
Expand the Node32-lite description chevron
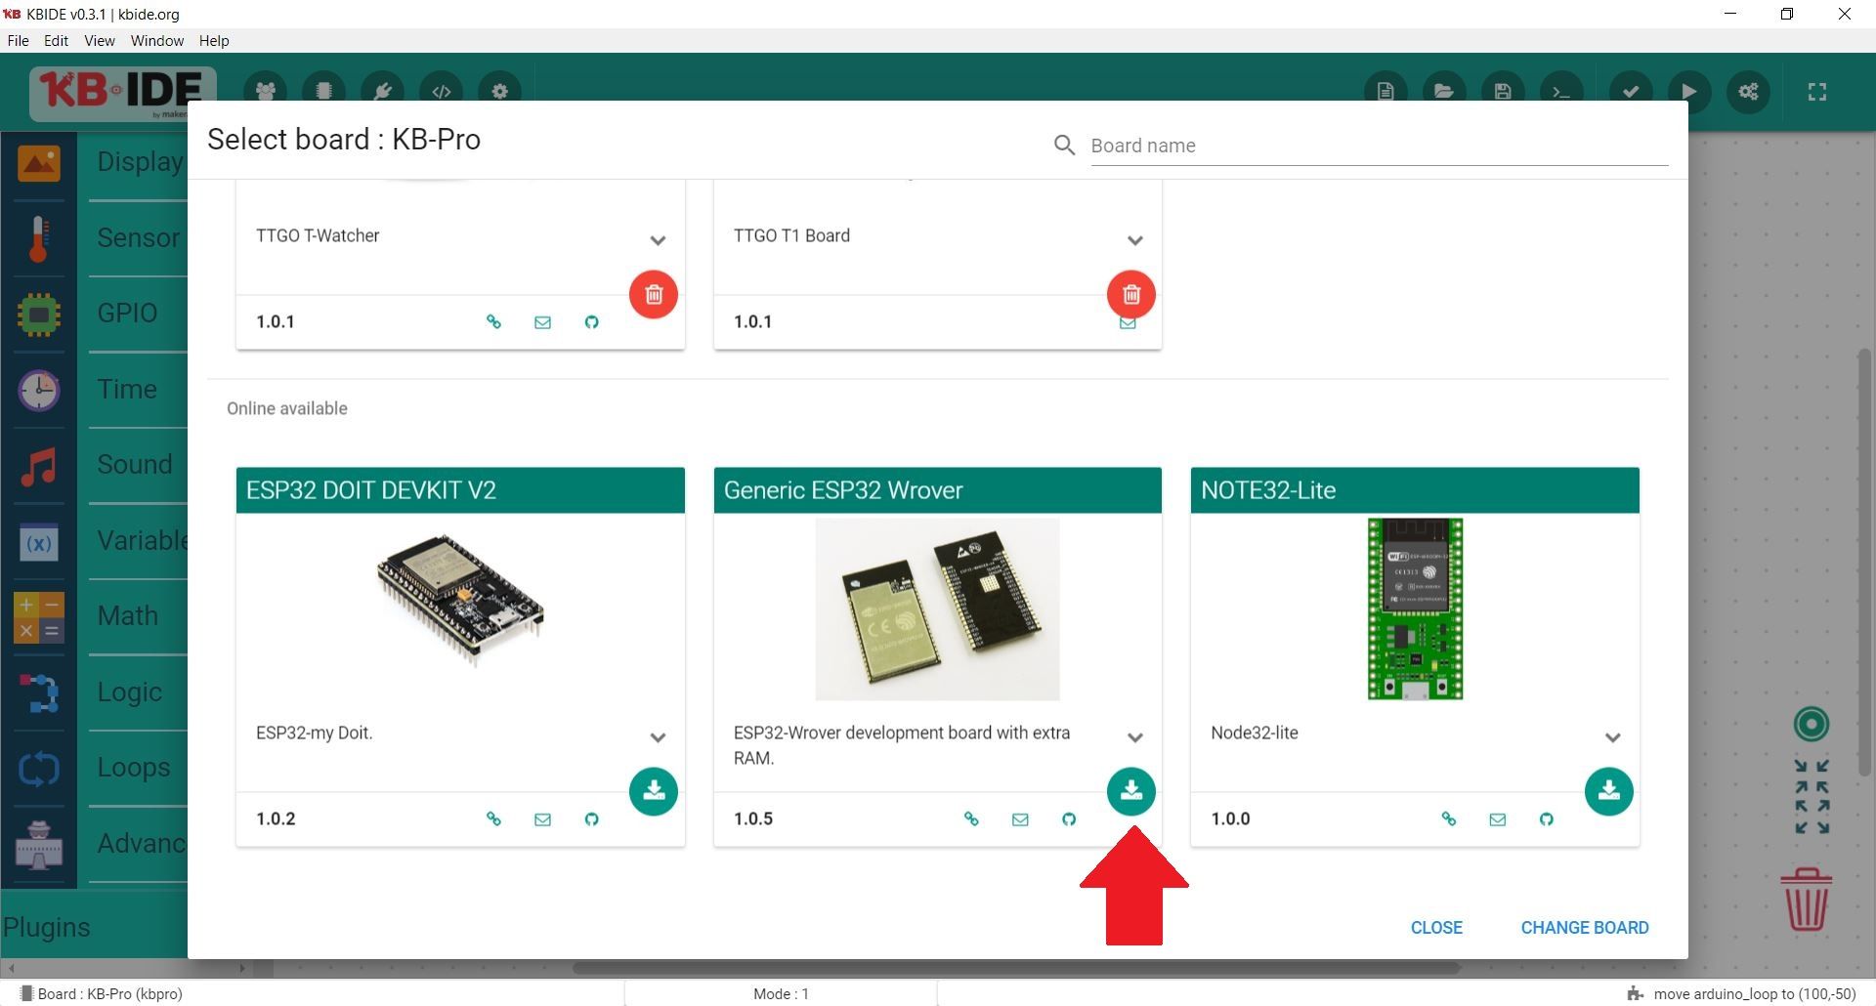[x=1613, y=737]
